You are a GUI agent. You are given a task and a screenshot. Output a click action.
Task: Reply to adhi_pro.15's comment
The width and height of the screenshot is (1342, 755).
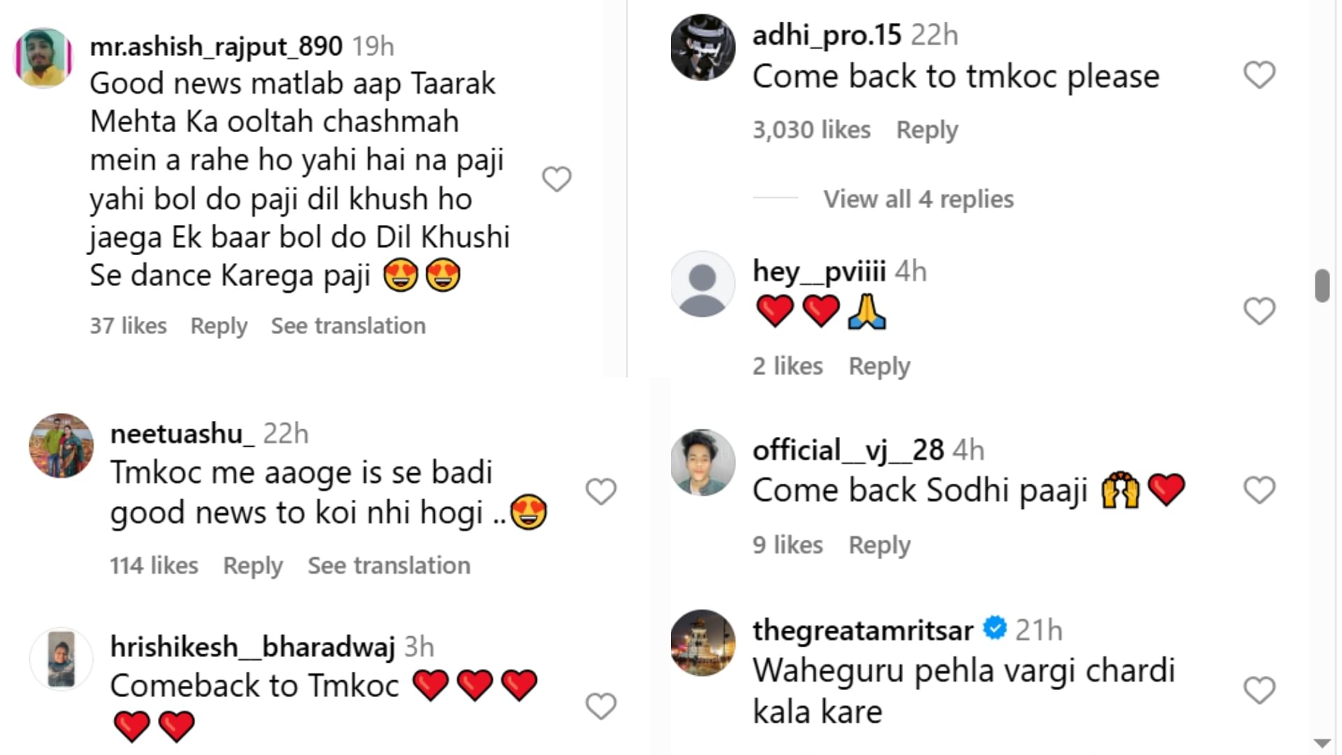(x=927, y=130)
